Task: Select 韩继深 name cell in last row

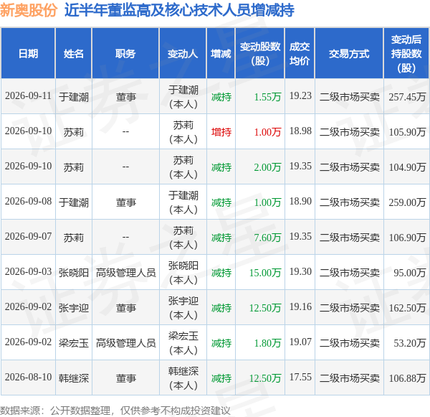Action: pyautogui.click(x=74, y=378)
